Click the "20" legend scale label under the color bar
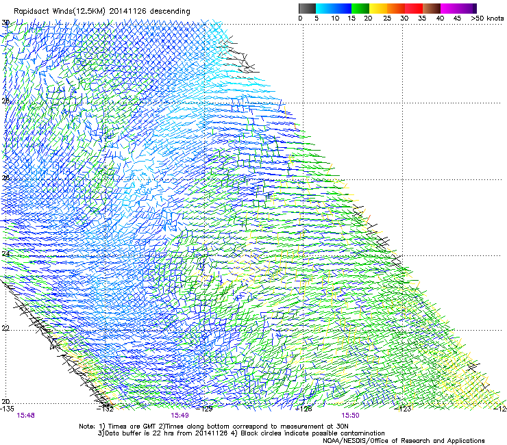The height and width of the screenshot is (445, 507). click(368, 18)
